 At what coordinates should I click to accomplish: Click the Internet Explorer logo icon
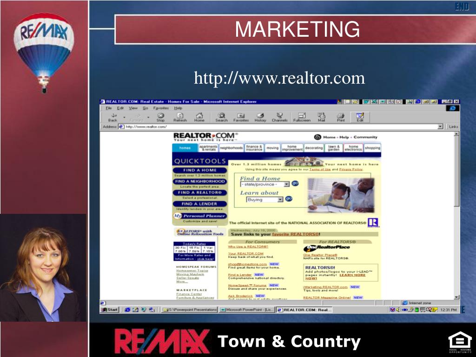tap(453, 108)
